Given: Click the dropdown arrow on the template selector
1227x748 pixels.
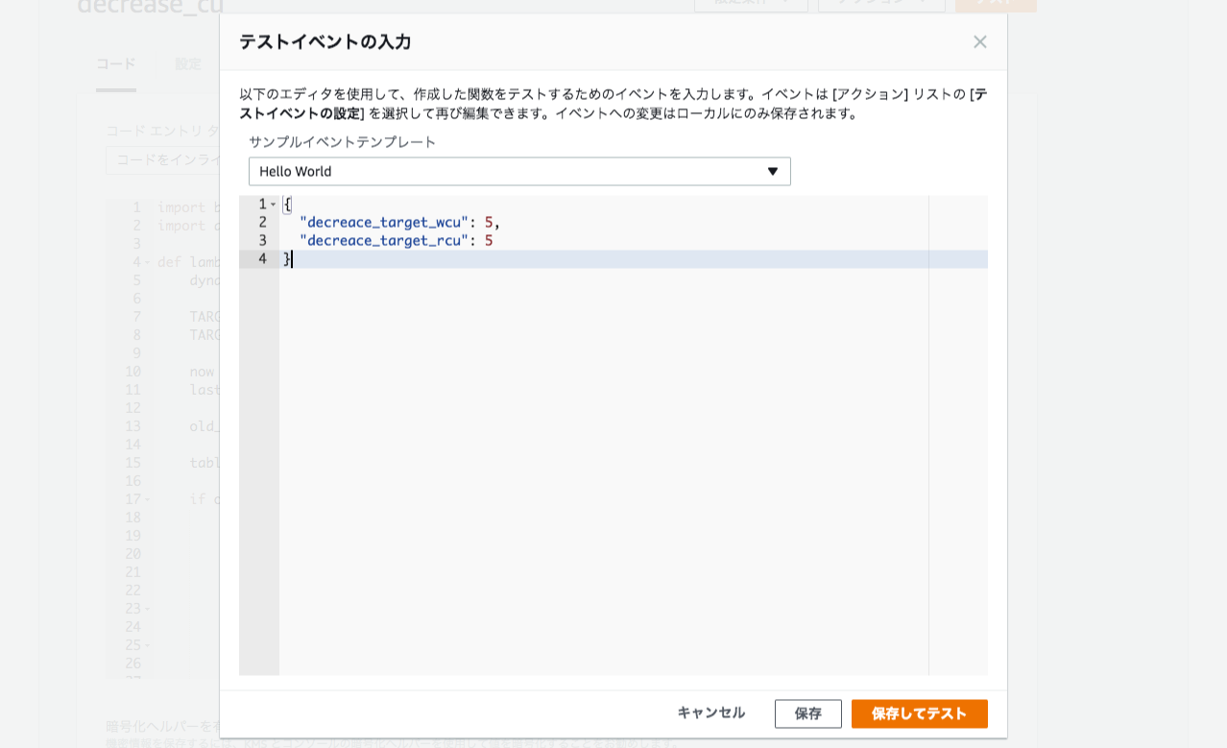Looking at the screenshot, I should [x=774, y=171].
